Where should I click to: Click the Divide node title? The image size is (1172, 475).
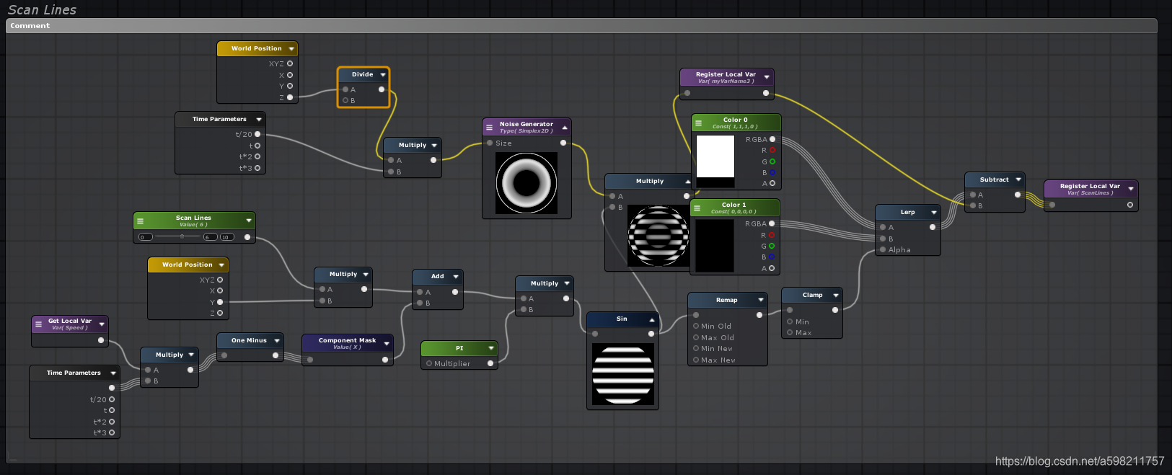pos(362,74)
